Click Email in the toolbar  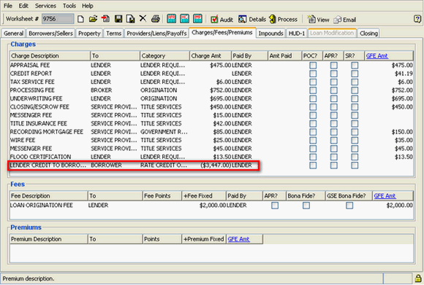[345, 20]
